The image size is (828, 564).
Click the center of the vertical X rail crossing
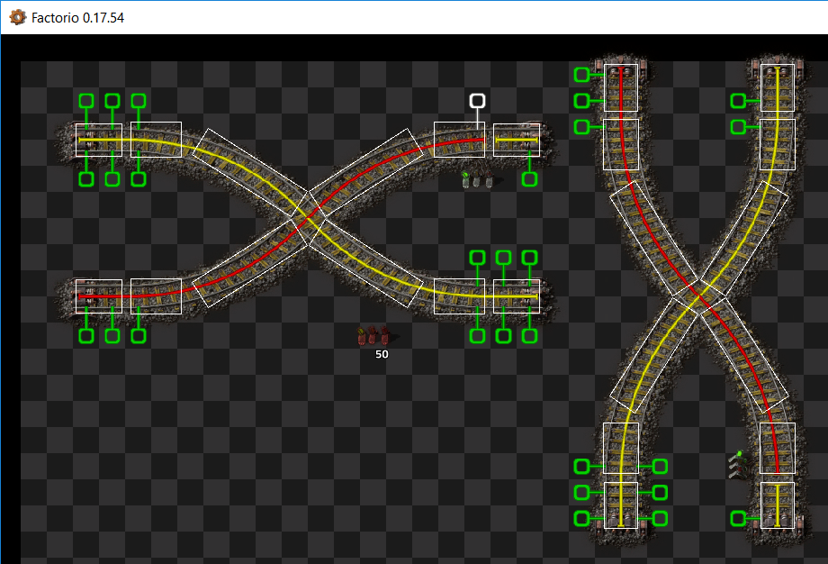(x=699, y=296)
